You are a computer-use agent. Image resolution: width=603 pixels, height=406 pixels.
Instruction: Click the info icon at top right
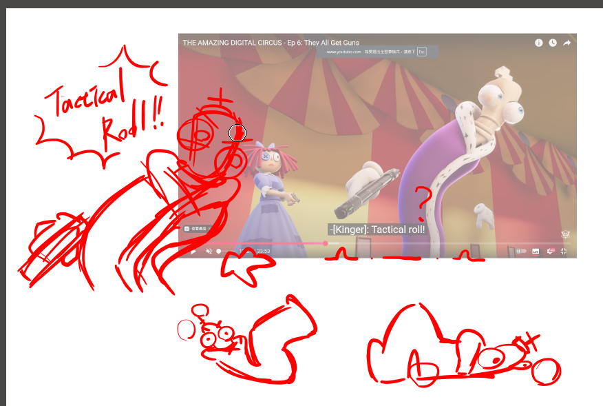(539, 43)
